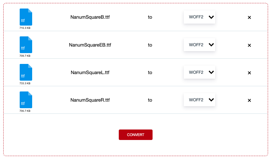Change the output format for NanumSquareR.ttf
The height and width of the screenshot is (159, 271).
tap(199, 100)
